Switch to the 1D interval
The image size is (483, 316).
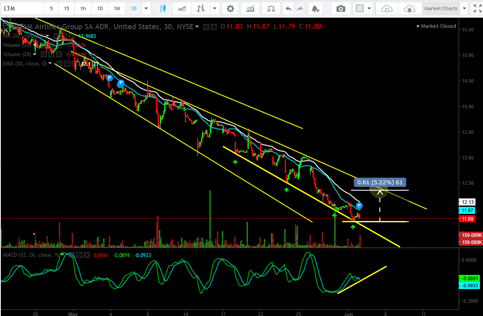tap(100, 8)
